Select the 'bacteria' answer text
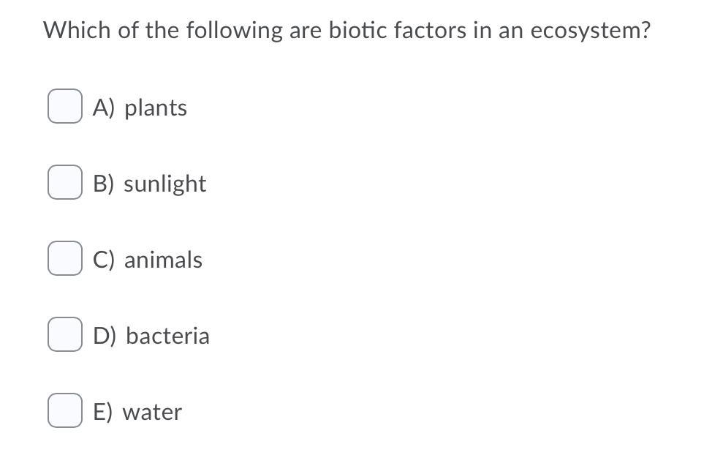Screen dimensions: 723x474 click(168, 336)
